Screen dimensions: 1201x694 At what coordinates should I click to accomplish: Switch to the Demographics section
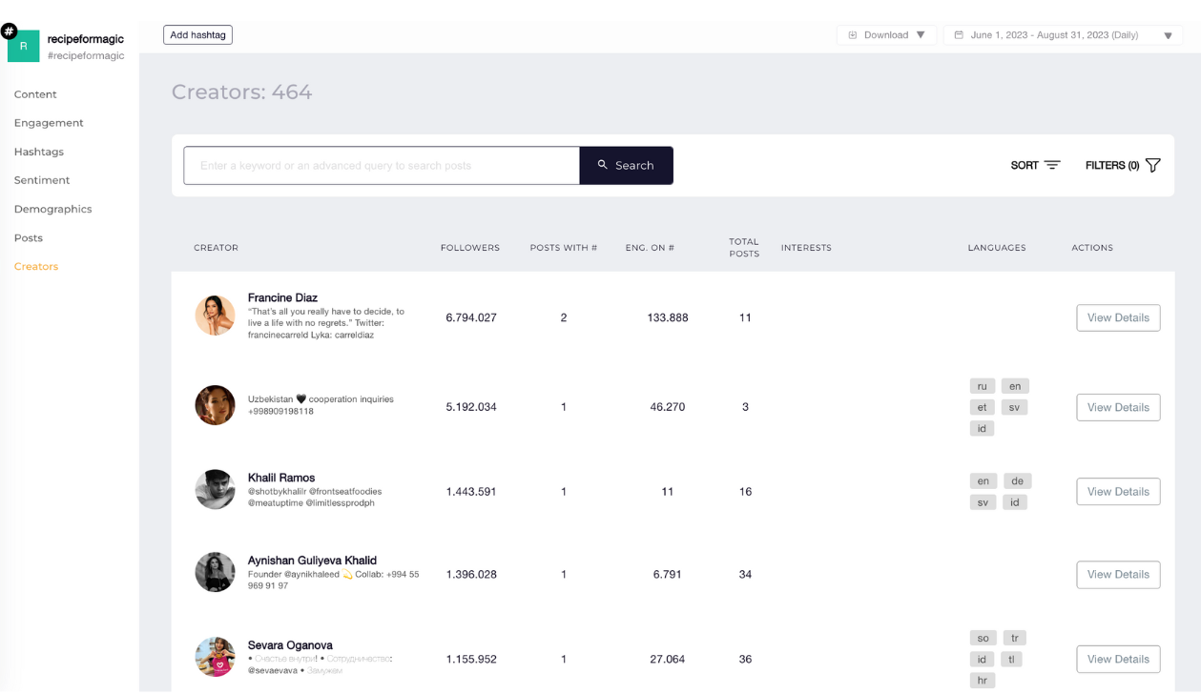tap(52, 209)
